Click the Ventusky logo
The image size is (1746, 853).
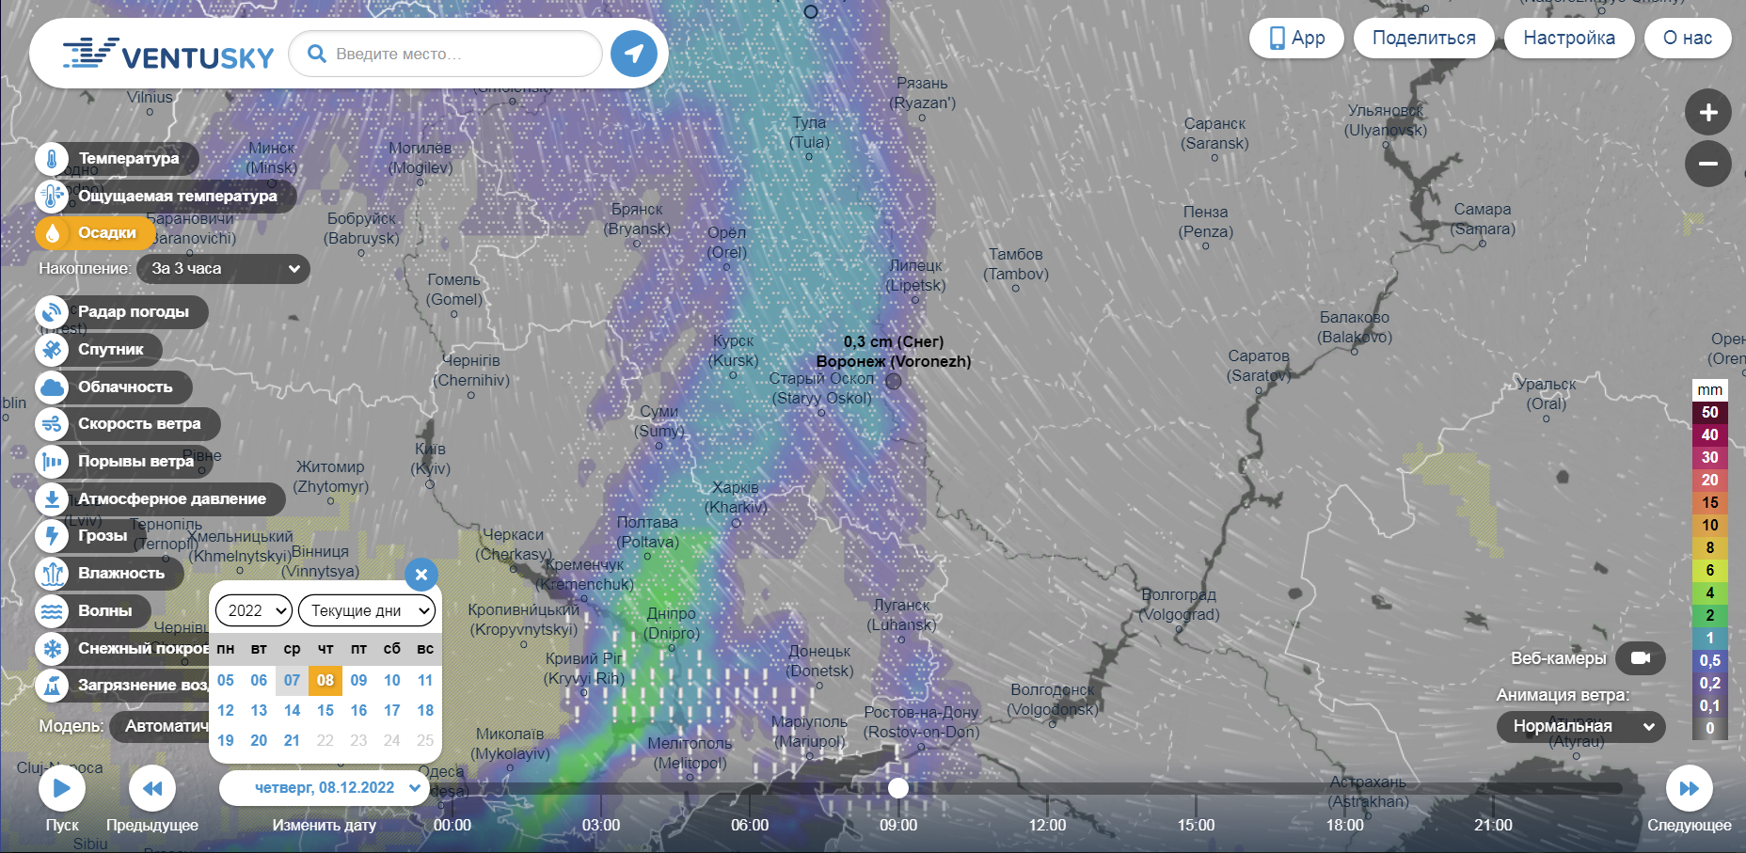(x=168, y=55)
